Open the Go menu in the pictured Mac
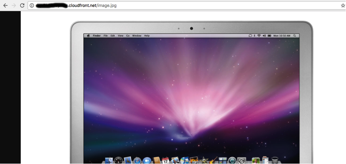Viewport: 346px width, 164px height. (x=128, y=35)
